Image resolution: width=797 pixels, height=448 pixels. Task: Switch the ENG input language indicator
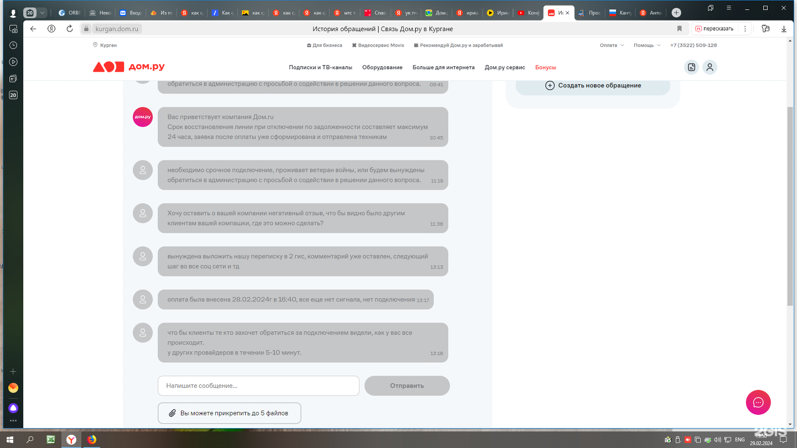tap(739, 440)
